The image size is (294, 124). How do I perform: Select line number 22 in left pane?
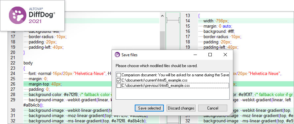(13, 63)
